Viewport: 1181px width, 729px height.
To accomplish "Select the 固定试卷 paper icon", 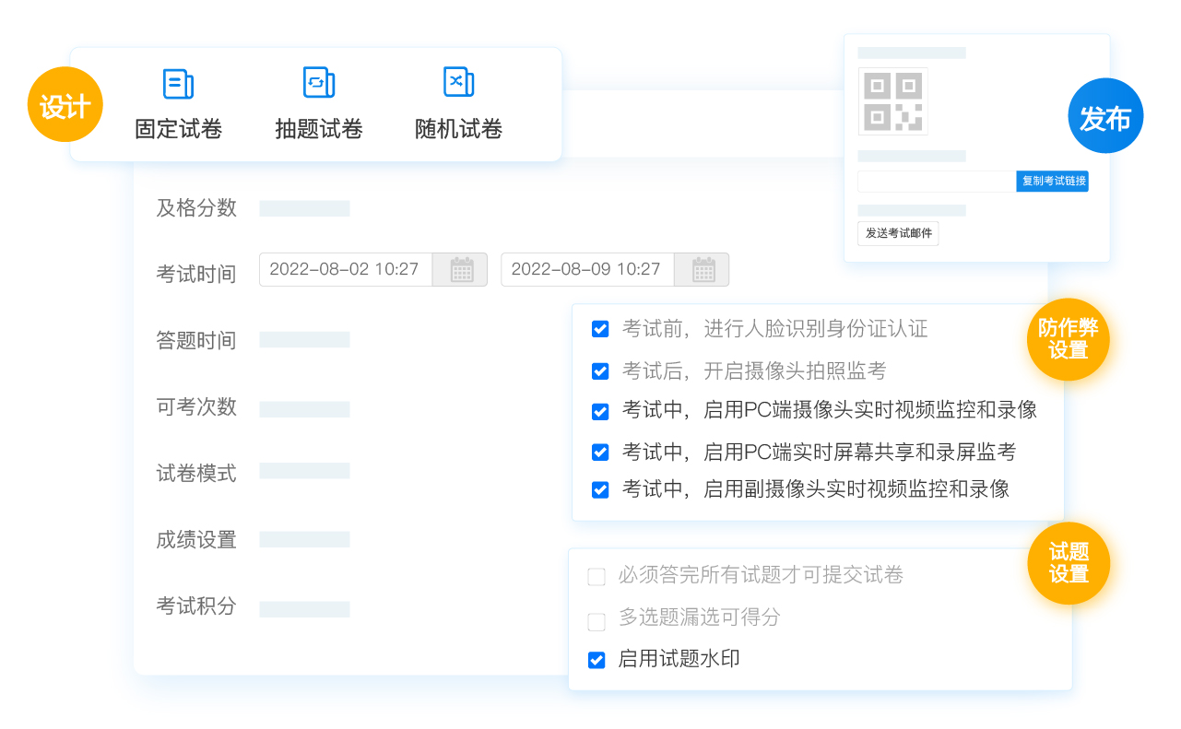I will (x=178, y=83).
